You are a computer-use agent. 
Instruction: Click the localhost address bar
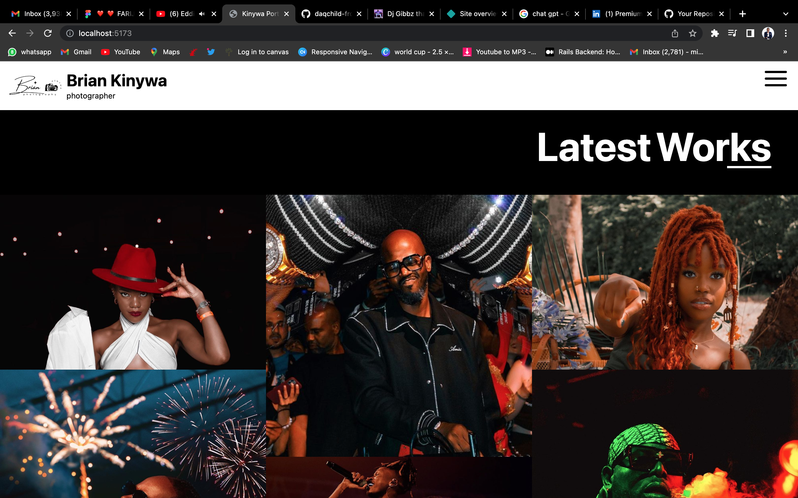click(x=330, y=33)
